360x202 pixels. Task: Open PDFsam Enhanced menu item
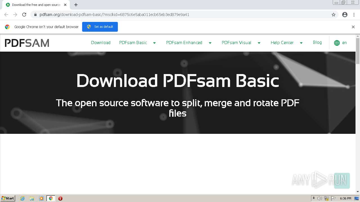click(x=184, y=43)
